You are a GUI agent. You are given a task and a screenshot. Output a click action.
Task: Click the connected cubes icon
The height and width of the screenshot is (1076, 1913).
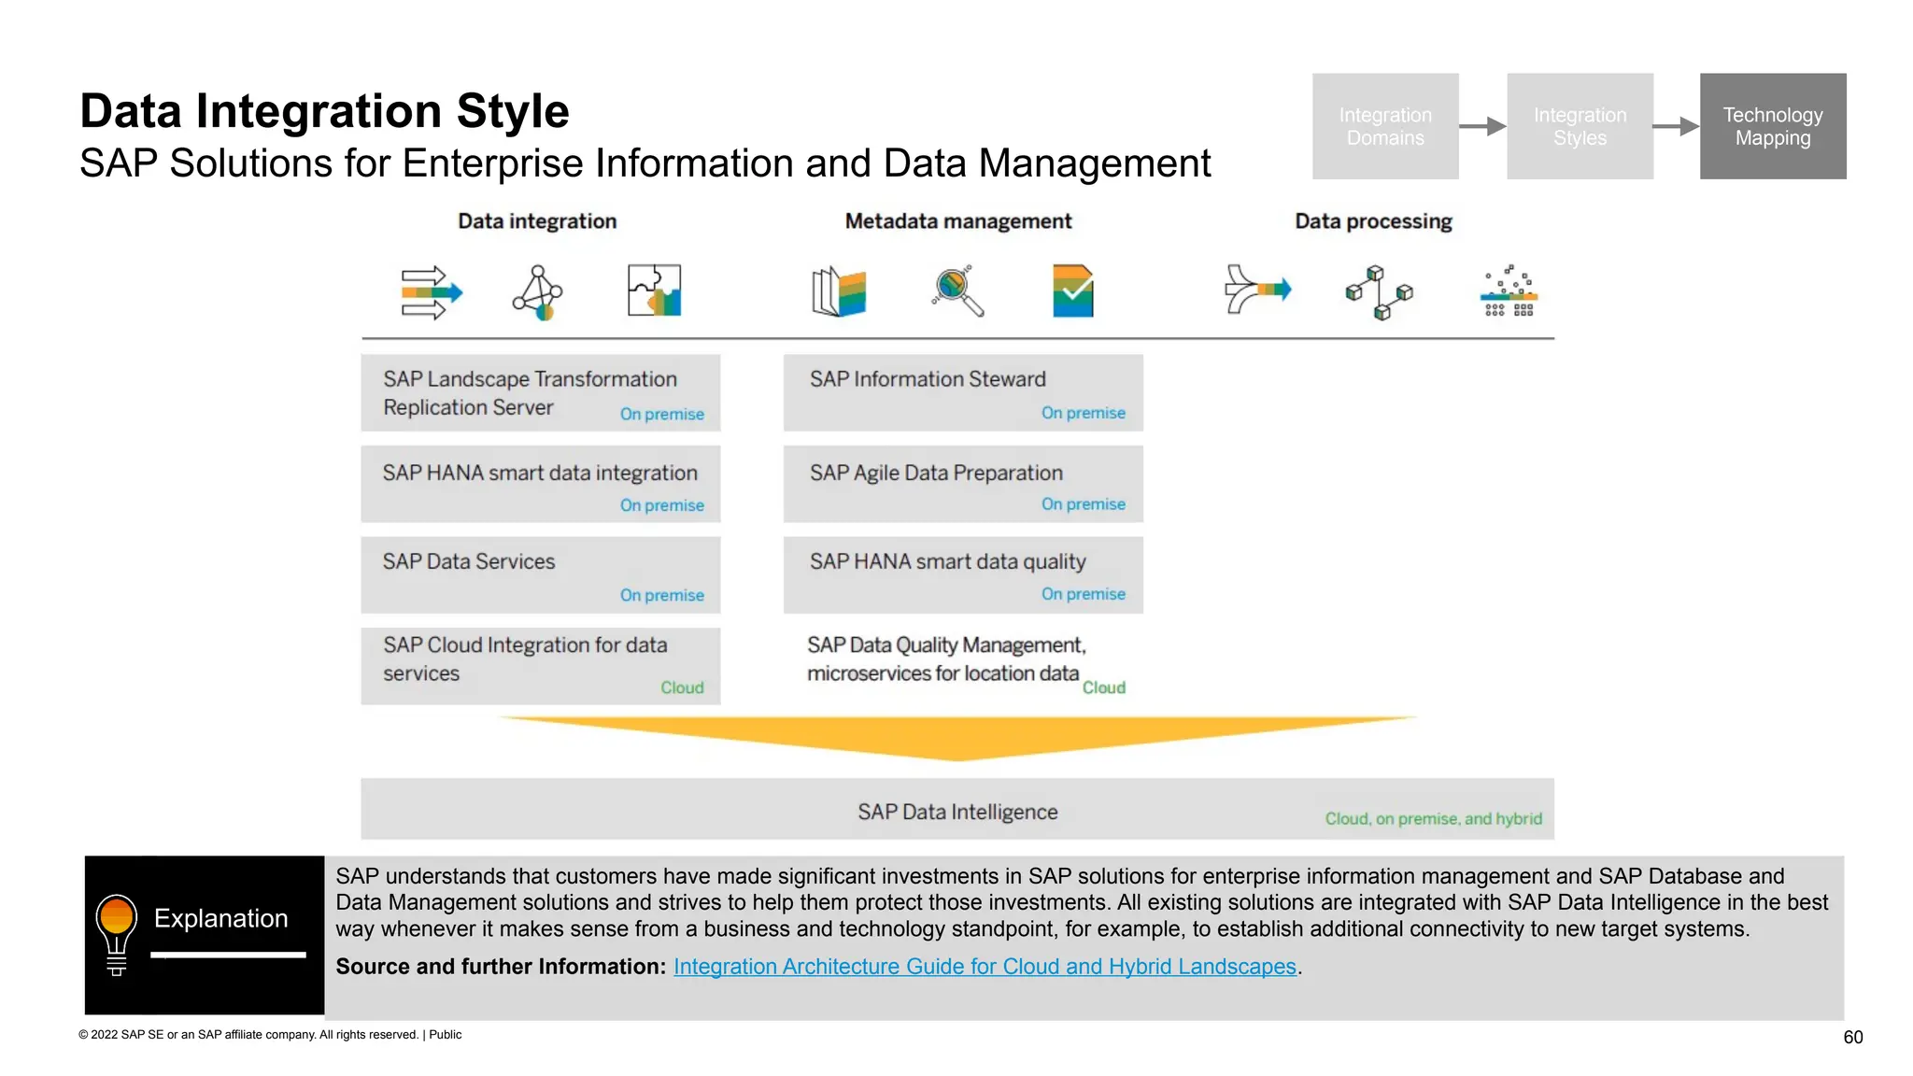(x=1379, y=292)
